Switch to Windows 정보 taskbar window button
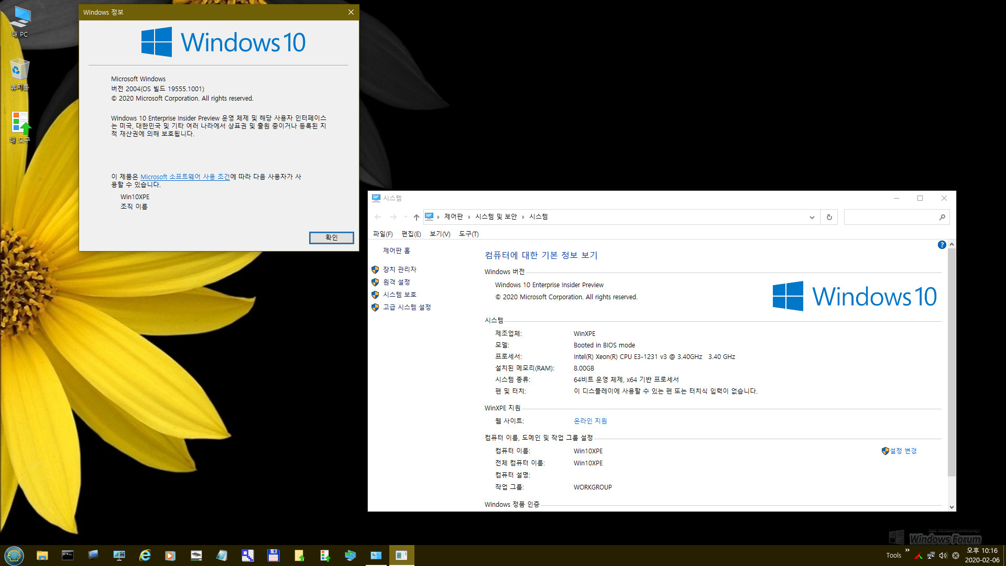The image size is (1006, 566). coord(401,555)
